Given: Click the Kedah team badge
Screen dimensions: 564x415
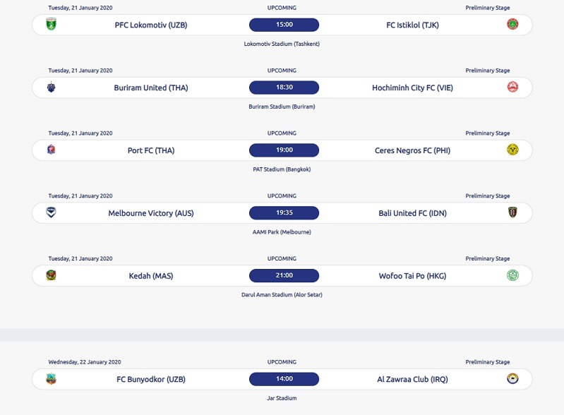Looking at the screenshot, I should 52,275.
